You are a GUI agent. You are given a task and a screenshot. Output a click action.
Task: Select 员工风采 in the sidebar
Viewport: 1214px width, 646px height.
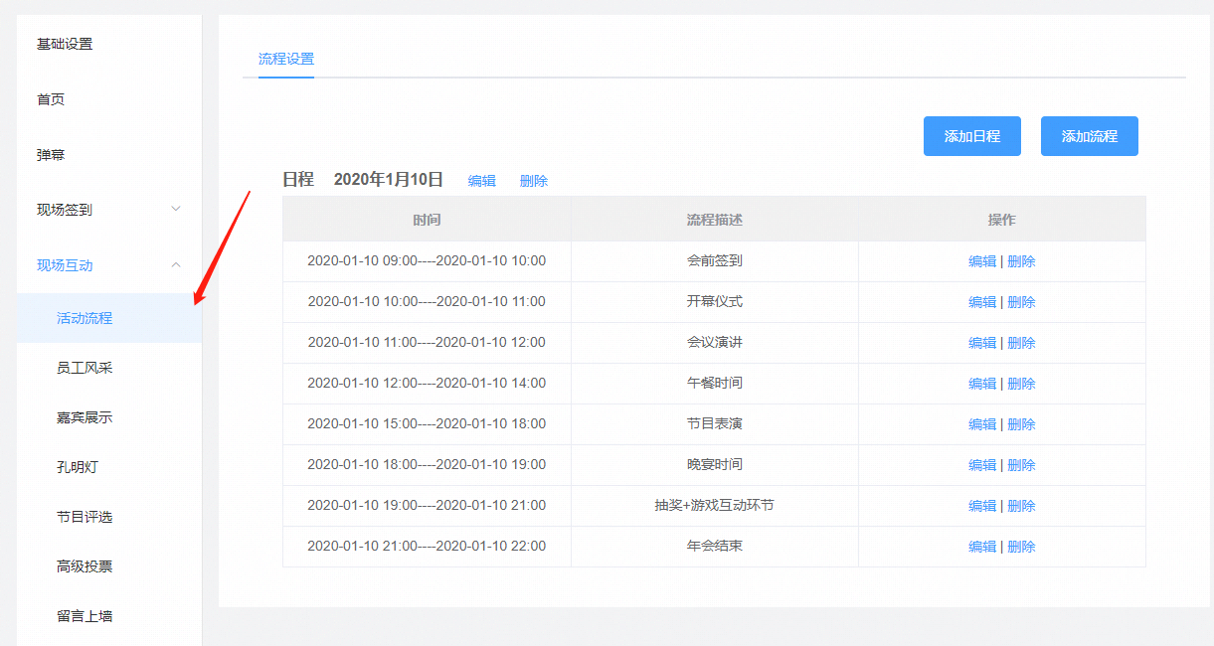[x=85, y=368]
